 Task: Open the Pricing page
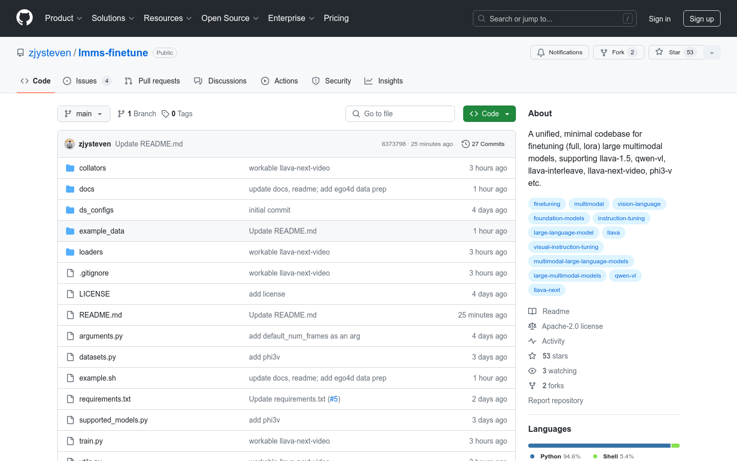click(x=336, y=18)
